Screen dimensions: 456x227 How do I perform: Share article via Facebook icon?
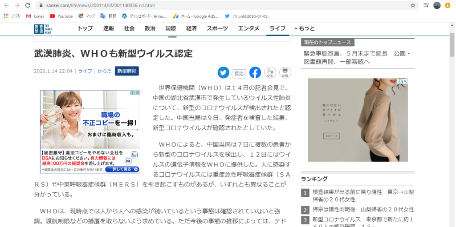pyautogui.click(x=255, y=72)
